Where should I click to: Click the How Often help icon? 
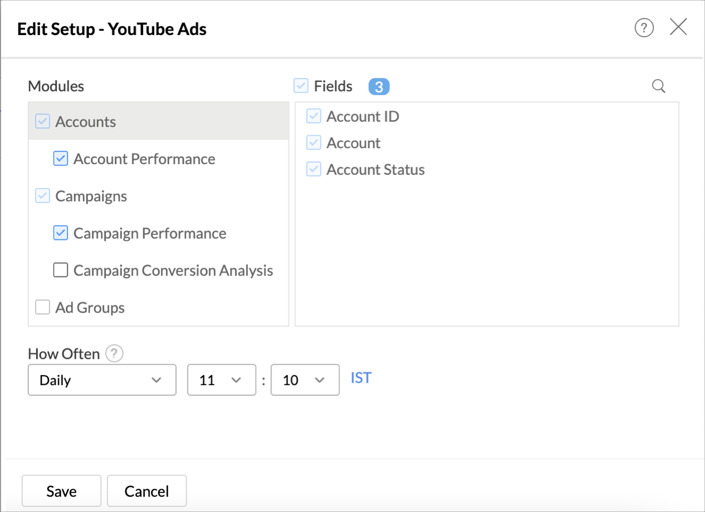pos(114,354)
